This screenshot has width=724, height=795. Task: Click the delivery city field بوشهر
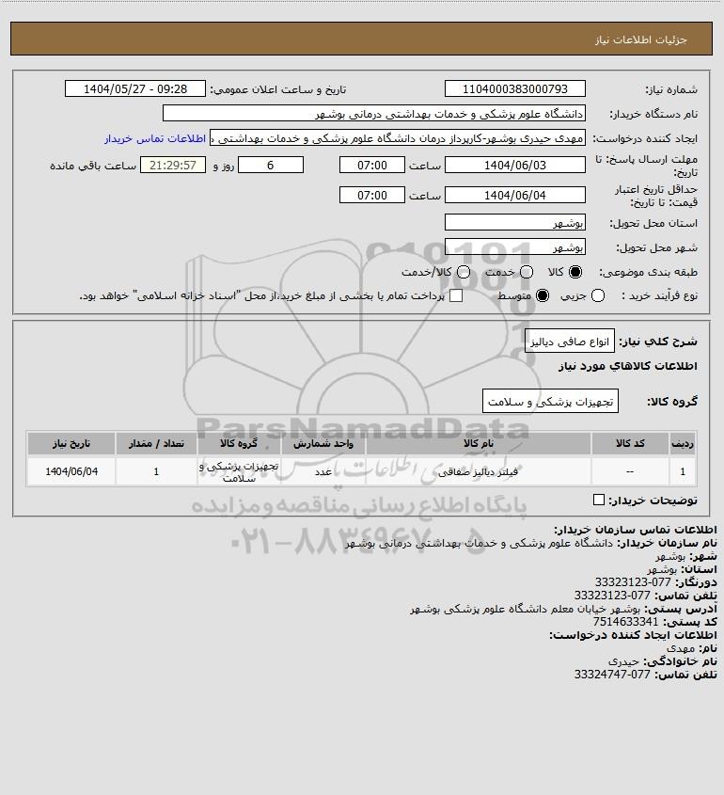click(x=514, y=246)
